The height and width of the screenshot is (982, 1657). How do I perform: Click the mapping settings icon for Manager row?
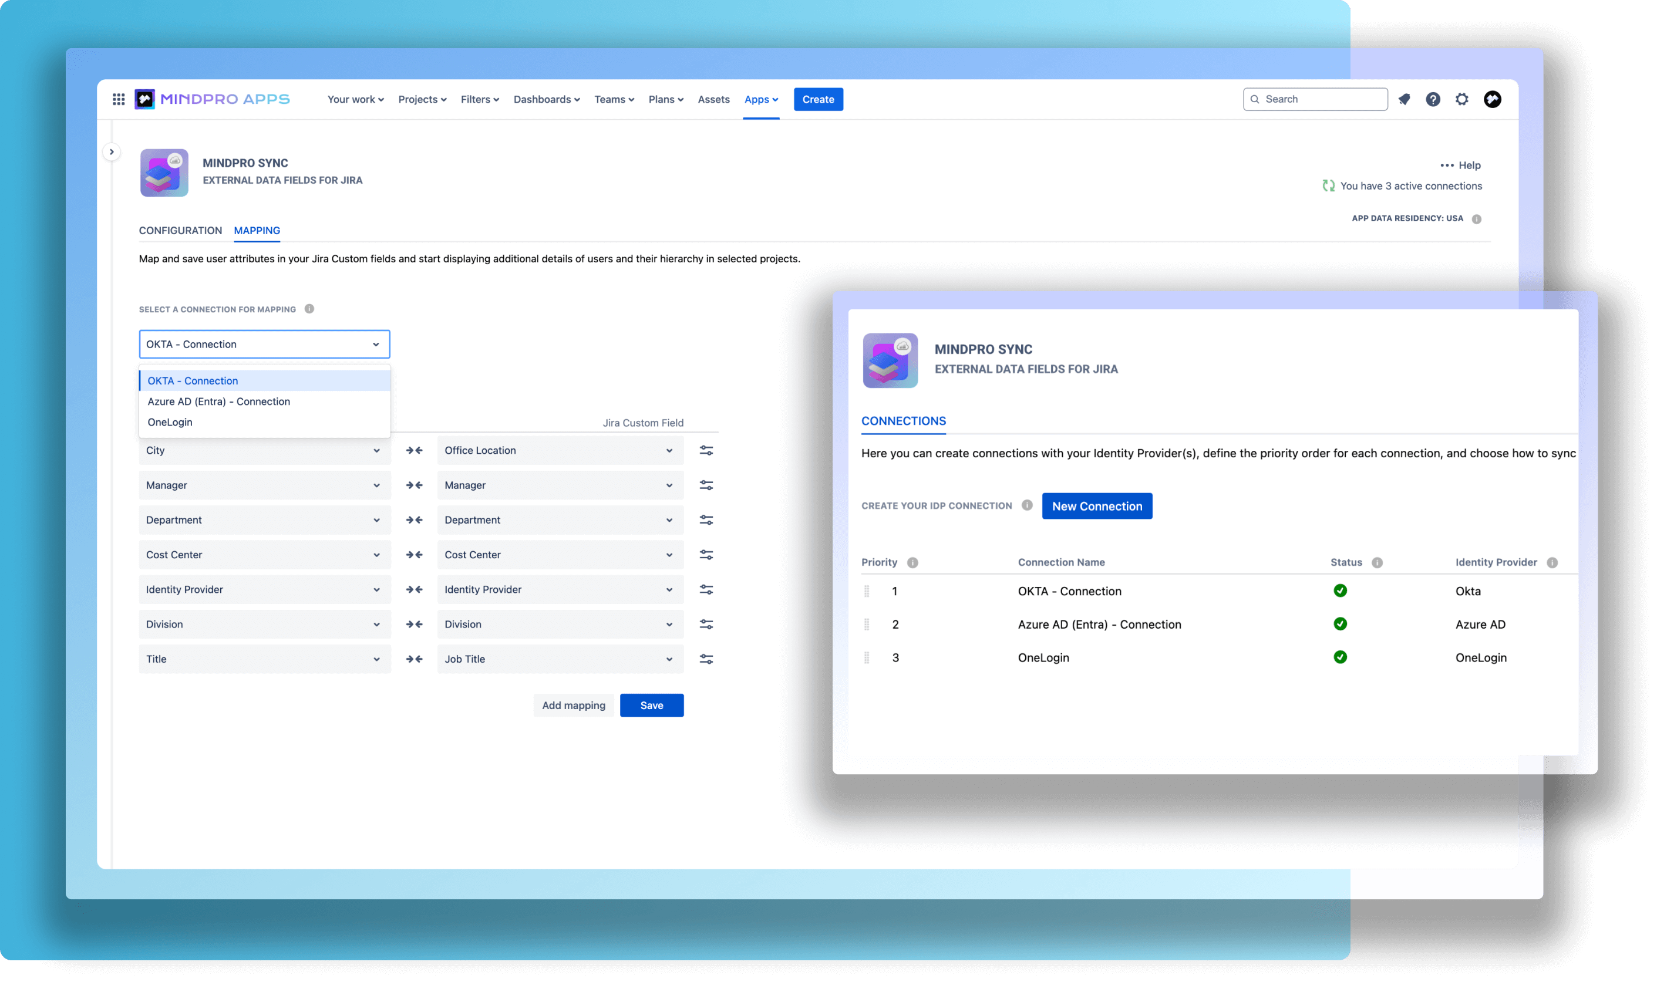pos(706,485)
